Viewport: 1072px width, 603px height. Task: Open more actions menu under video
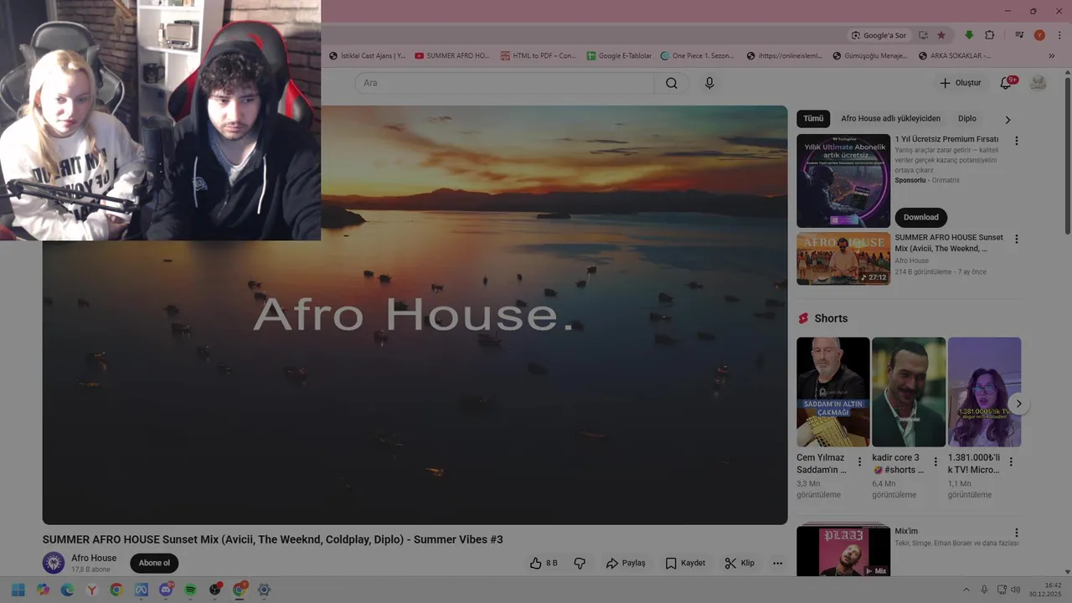click(777, 563)
